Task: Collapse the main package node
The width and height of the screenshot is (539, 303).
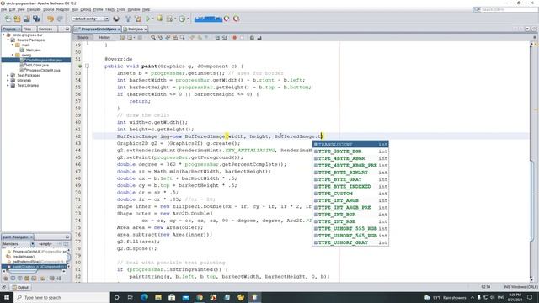Action: [x=13, y=45]
